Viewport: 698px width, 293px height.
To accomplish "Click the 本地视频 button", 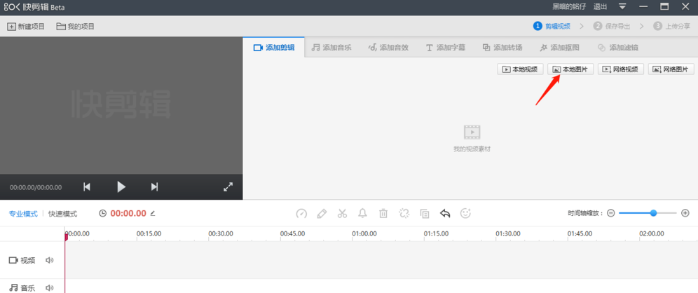I will [x=521, y=69].
